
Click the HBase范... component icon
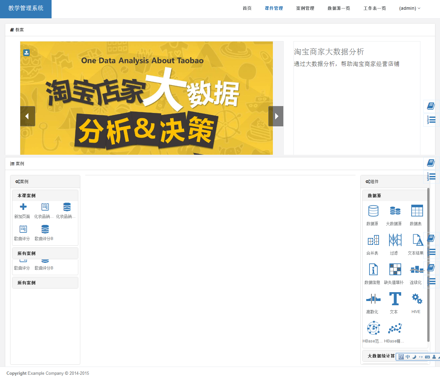(x=373, y=328)
